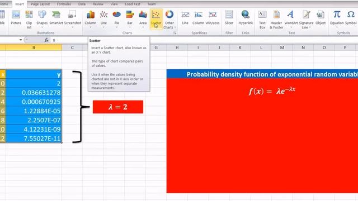This screenshot has height=201, width=358.
Task: Choose the Area chart type
Action: pyautogui.click(x=143, y=19)
